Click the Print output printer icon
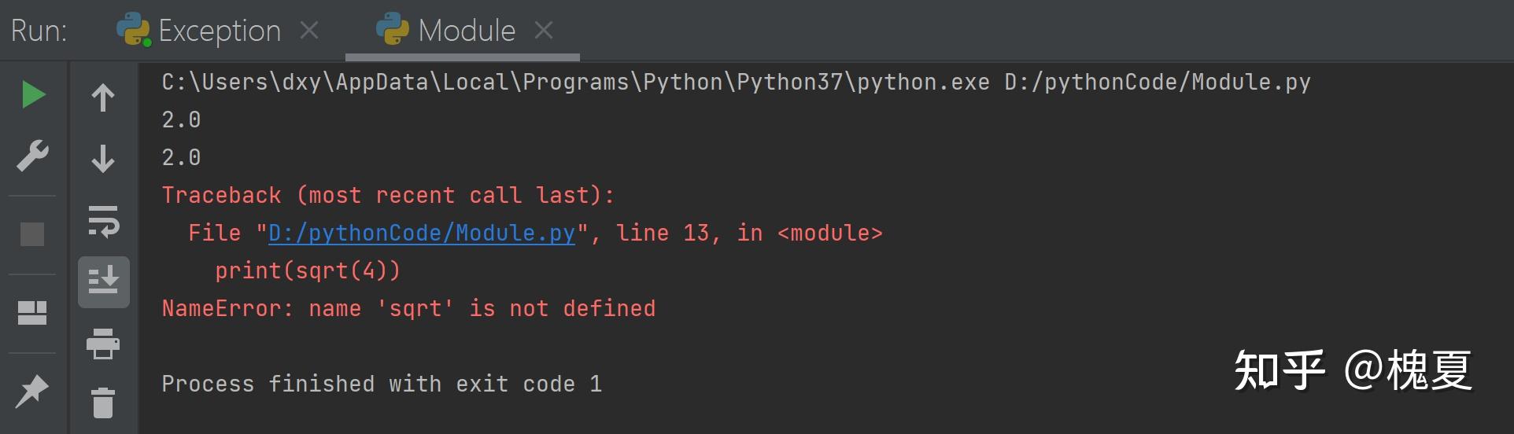This screenshot has height=434, width=1514. coord(103,344)
